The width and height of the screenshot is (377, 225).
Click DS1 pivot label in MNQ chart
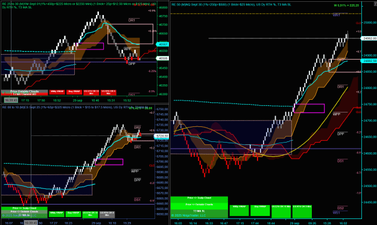(x=340, y=161)
